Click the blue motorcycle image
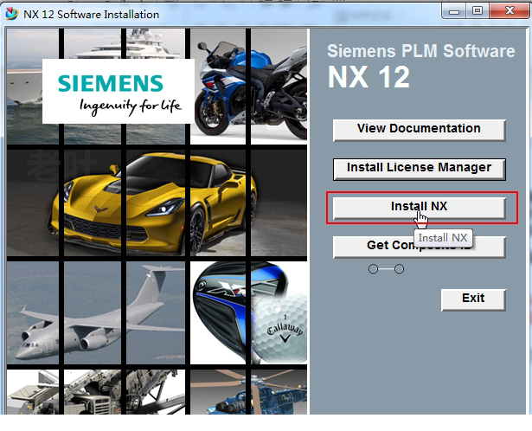Viewport: 532px width, 431px height. coord(249,88)
